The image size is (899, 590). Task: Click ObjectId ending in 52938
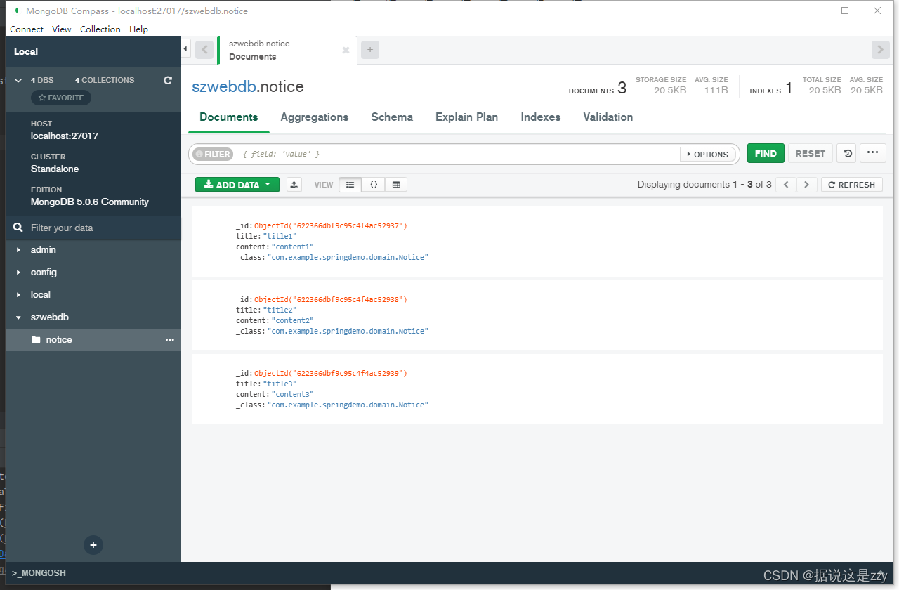331,300
